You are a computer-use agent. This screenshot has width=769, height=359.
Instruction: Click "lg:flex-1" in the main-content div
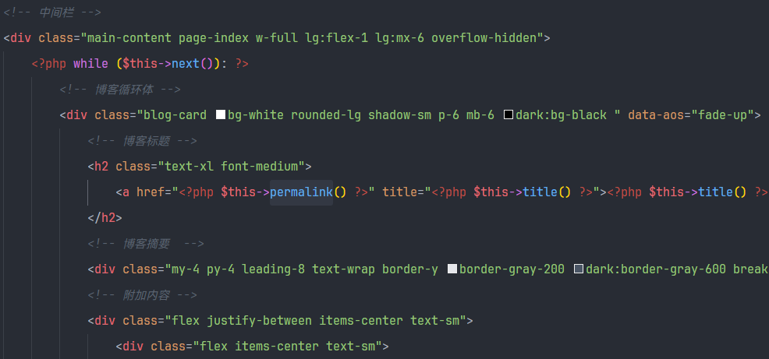pyautogui.click(x=336, y=37)
